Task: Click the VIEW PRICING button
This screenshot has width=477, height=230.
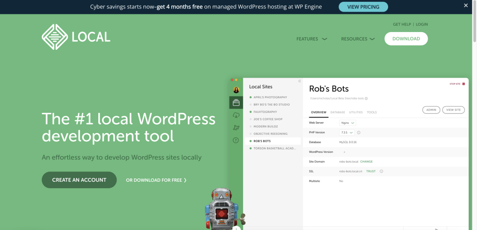Action: (363, 7)
